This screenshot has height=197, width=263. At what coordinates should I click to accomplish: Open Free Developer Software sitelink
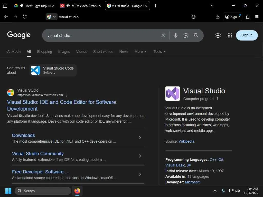(40, 172)
